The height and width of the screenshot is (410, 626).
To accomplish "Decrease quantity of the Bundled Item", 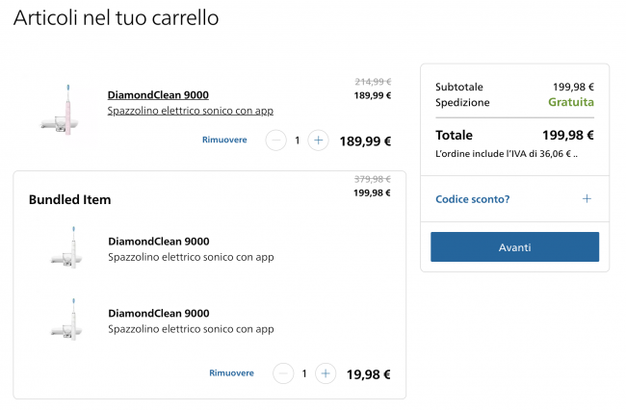I will tap(283, 373).
